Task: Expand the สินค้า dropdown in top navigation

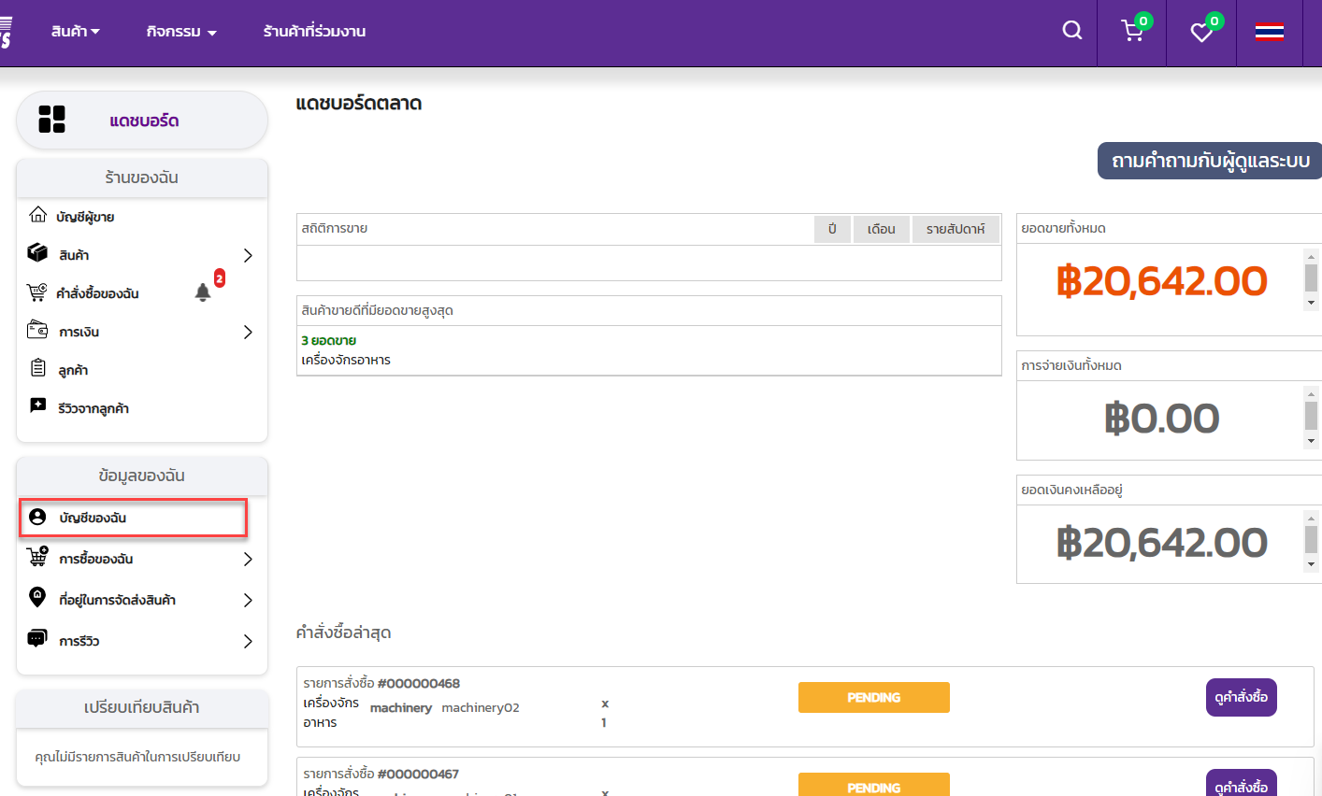Action: (75, 32)
